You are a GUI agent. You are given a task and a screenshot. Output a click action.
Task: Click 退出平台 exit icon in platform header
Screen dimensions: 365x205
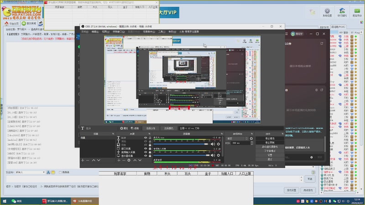point(357,13)
